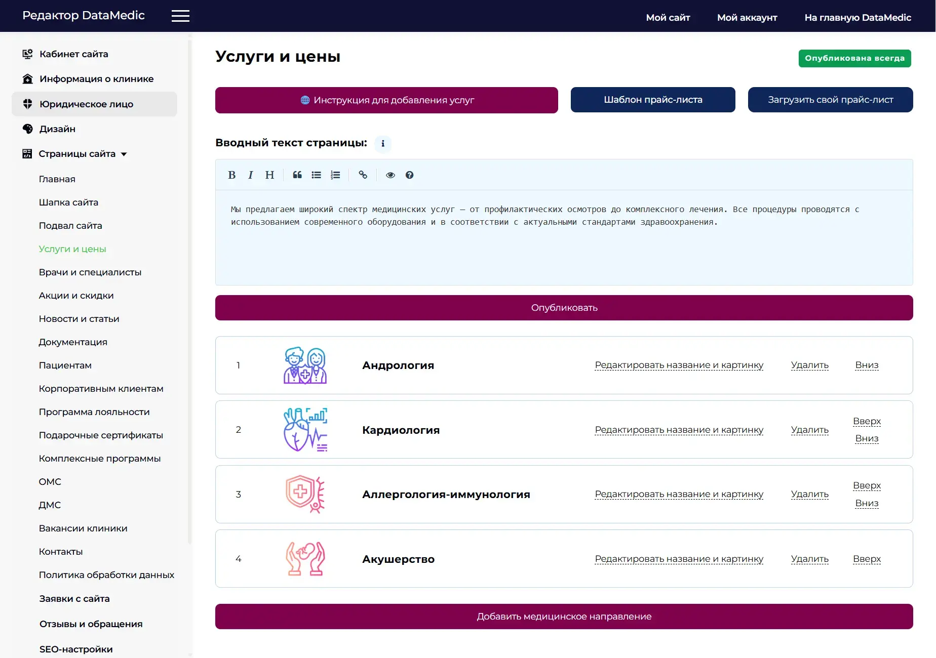Toggle the hamburger menu in header

click(x=180, y=16)
